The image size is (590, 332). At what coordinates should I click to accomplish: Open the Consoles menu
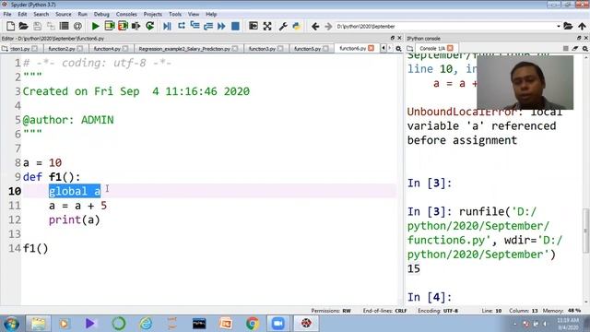[x=126, y=14]
